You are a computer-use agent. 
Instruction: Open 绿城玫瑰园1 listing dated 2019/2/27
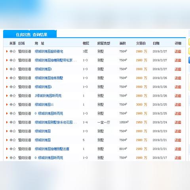click(43, 69)
